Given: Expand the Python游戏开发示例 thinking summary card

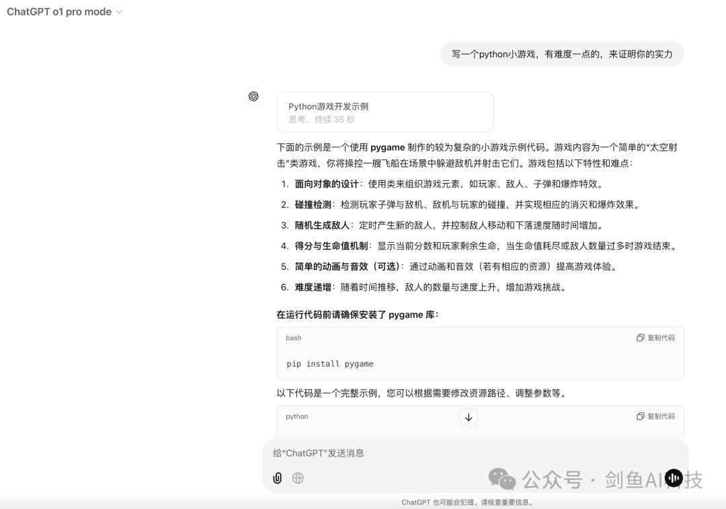Looking at the screenshot, I should (385, 112).
